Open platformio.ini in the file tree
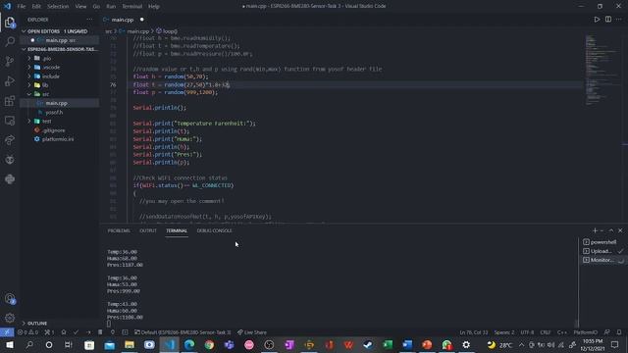The image size is (628, 353). (x=58, y=139)
